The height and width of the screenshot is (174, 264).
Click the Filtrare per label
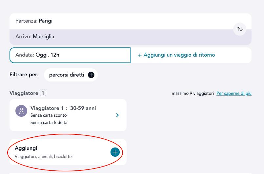(24, 75)
